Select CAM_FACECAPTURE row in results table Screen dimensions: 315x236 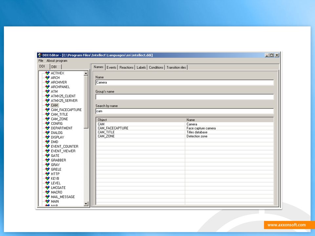click(x=185, y=128)
